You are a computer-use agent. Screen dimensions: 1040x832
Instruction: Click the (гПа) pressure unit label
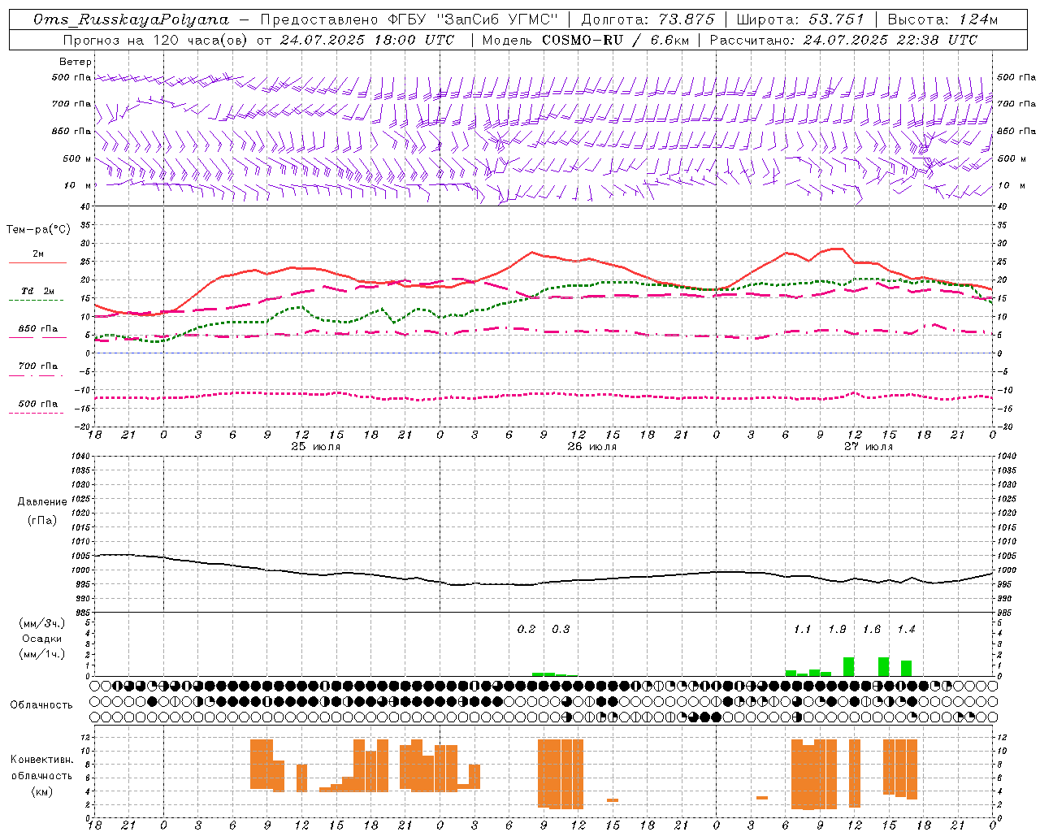coord(42,521)
